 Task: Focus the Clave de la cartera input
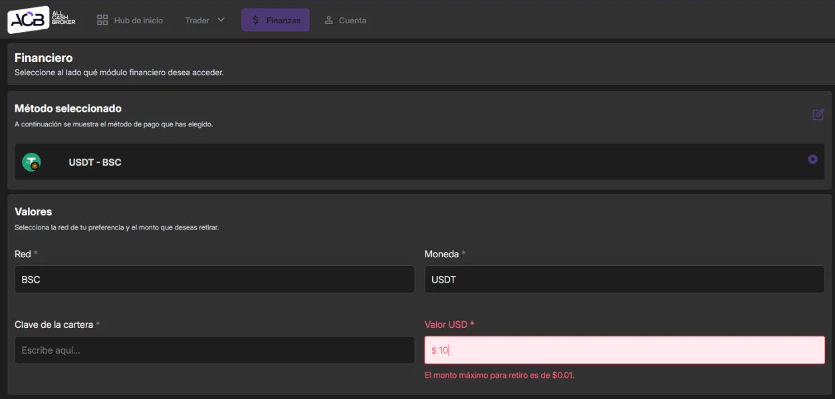tap(214, 350)
